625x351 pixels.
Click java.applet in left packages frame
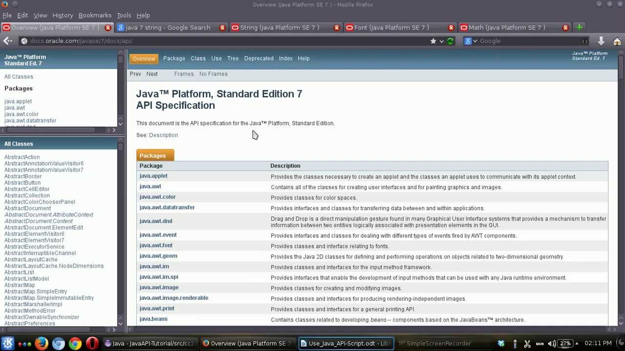tap(18, 101)
